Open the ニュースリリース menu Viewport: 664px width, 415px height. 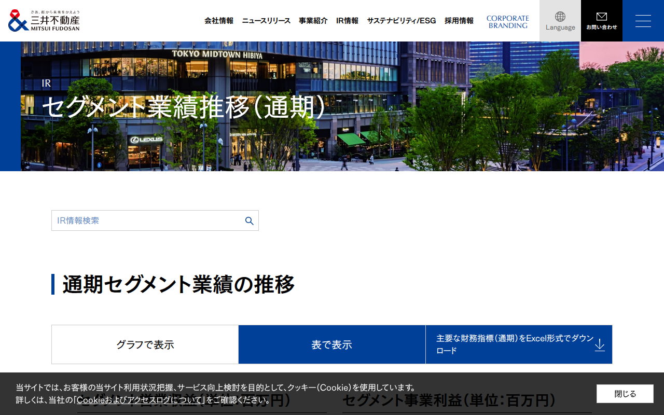[x=266, y=21]
